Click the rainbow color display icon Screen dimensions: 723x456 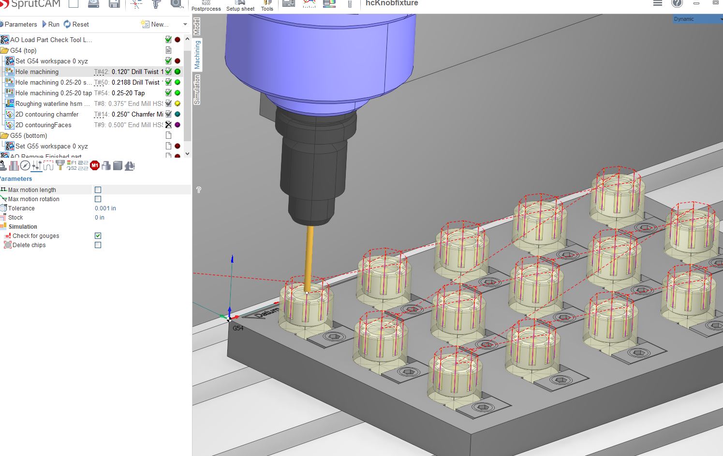(x=329, y=4)
